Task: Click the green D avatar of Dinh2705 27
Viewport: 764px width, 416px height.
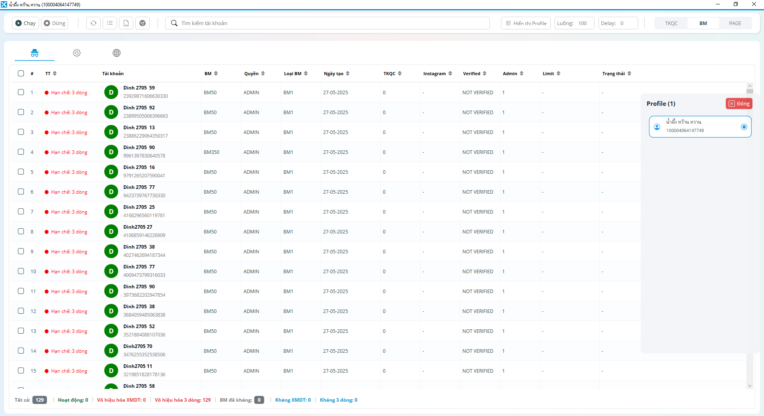Action: 111,231
